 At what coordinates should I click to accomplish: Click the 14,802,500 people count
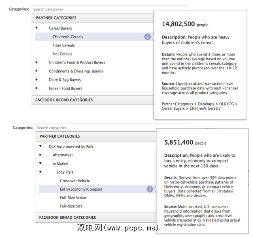click(x=185, y=24)
